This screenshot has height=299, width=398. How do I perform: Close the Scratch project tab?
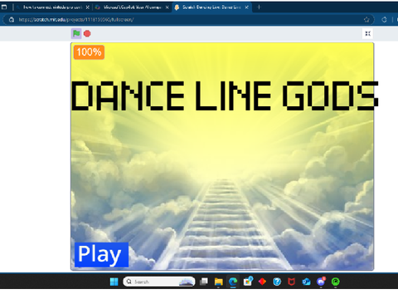click(247, 7)
